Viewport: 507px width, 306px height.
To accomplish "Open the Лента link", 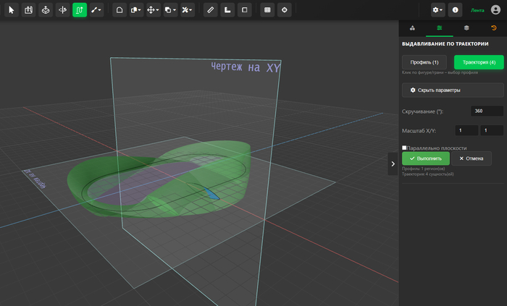I will pos(477,10).
